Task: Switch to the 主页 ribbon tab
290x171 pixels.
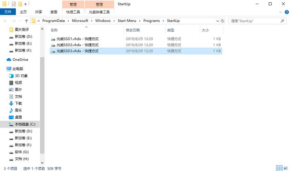Action: pos(23,12)
